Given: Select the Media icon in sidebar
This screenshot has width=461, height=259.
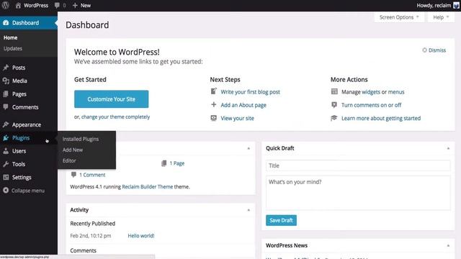Looking at the screenshot, I should click(6, 81).
